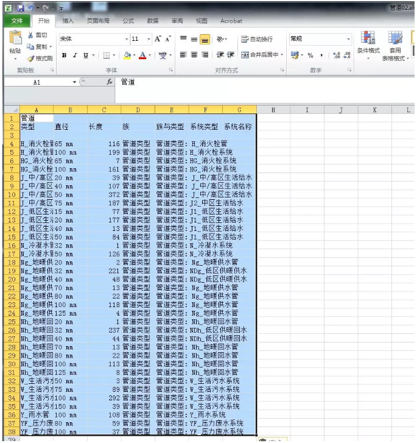The image size is (417, 443).
Task: Apply comma thousands separator style
Action: point(321,55)
